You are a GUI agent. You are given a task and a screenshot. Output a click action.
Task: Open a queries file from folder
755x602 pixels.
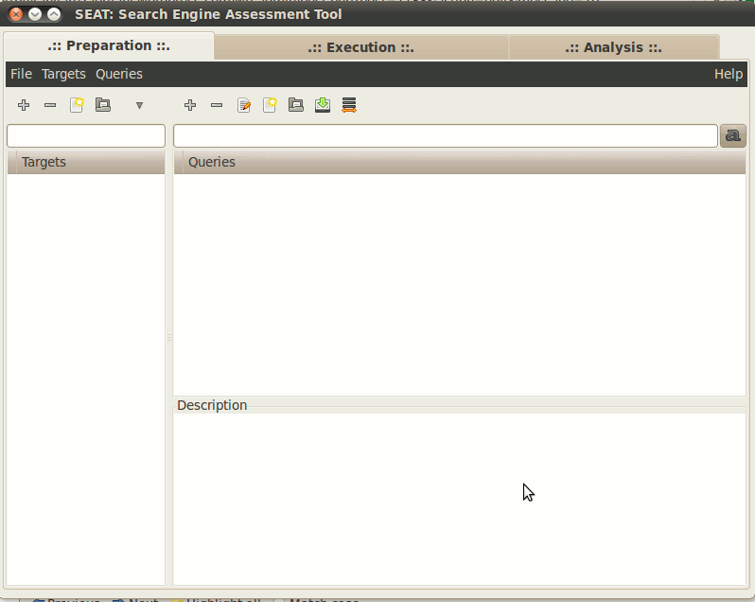tap(296, 105)
